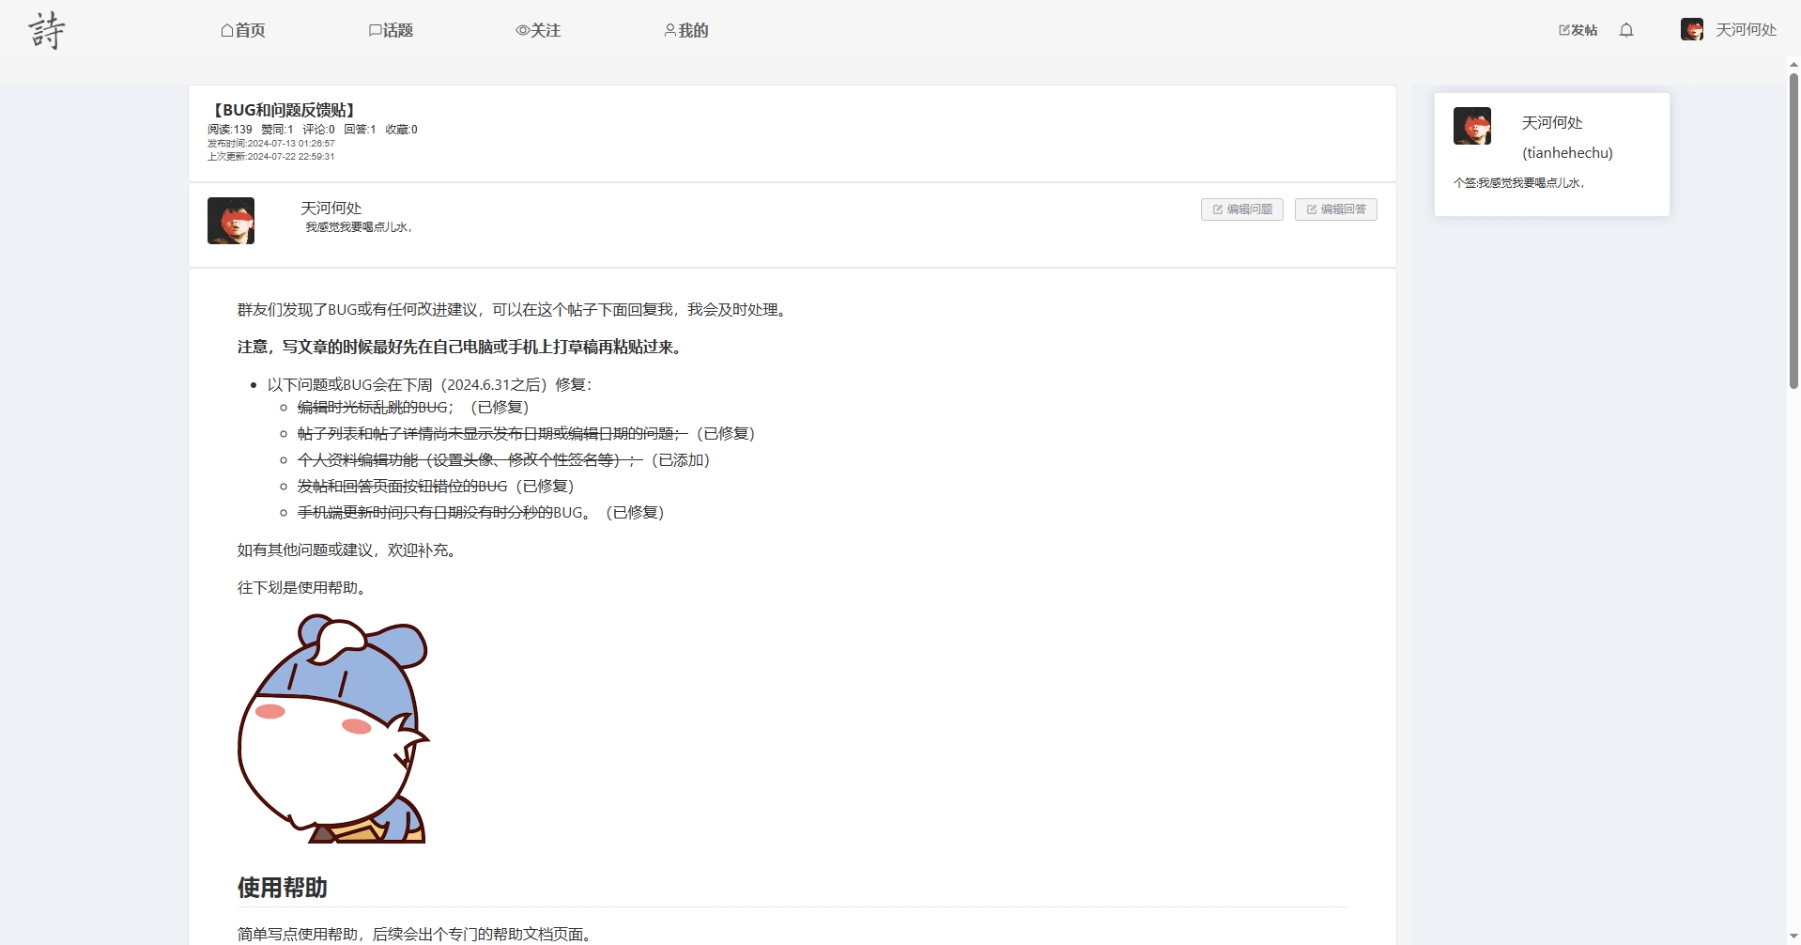Click the 编辑问题 button

point(1241,209)
